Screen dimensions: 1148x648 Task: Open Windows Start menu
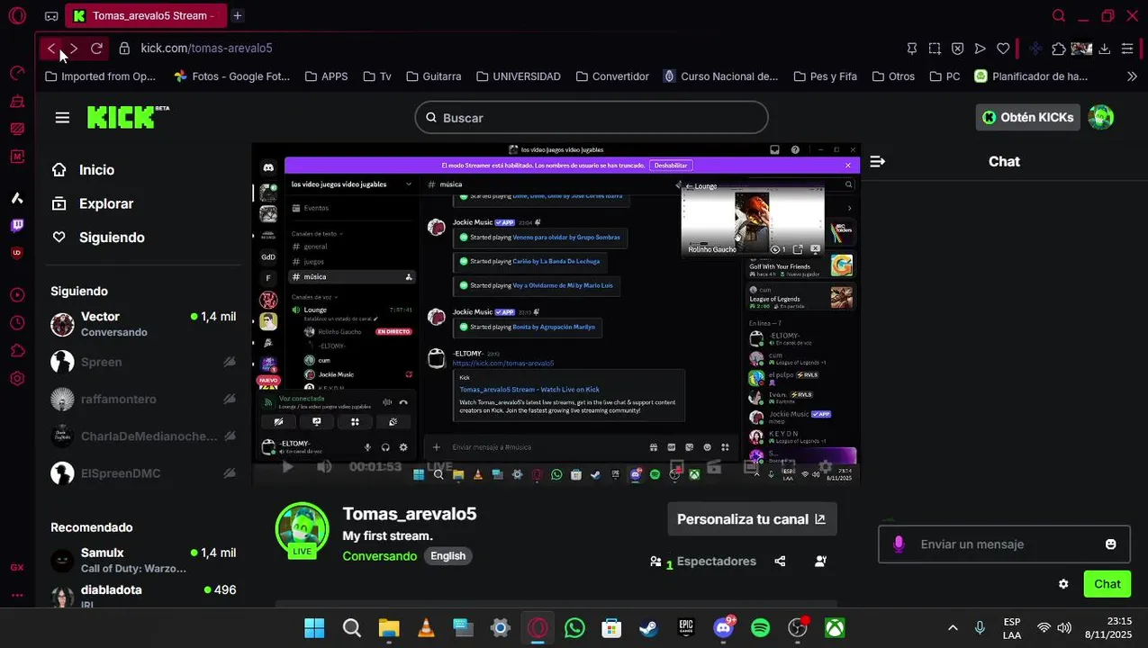pyautogui.click(x=314, y=628)
